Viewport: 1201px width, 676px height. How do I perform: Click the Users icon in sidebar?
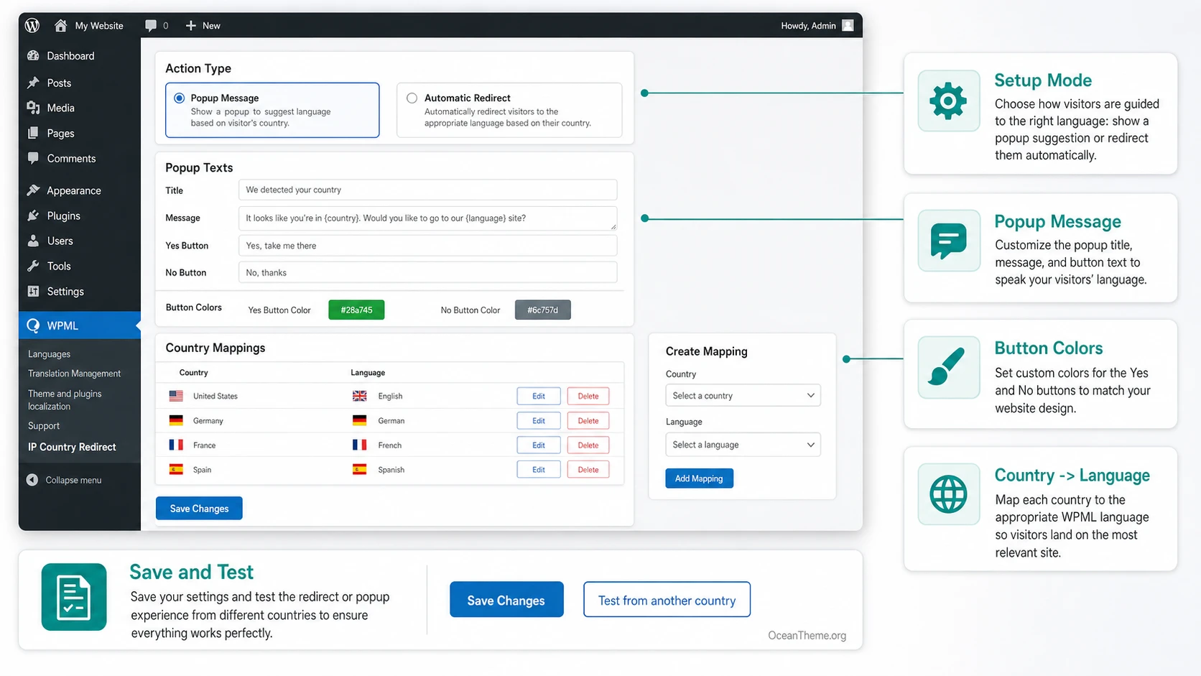point(33,241)
